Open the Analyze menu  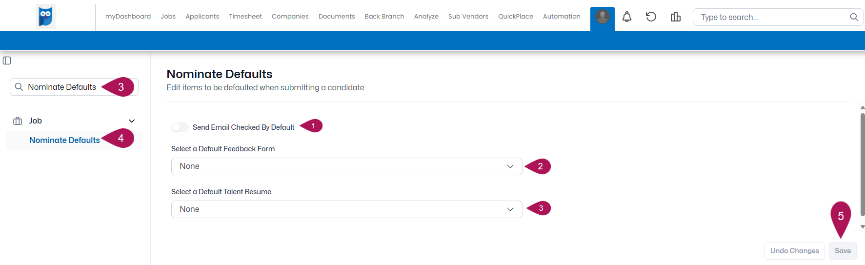426,16
